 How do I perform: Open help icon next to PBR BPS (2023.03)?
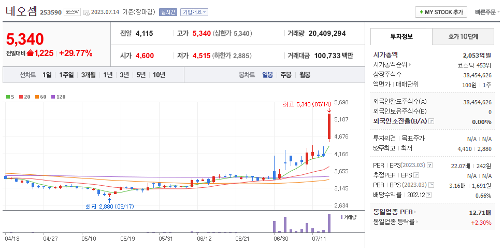(432, 185)
